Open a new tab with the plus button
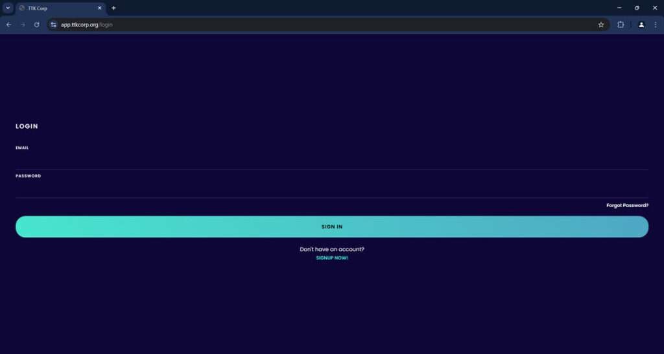This screenshot has height=354, width=664. [x=113, y=8]
